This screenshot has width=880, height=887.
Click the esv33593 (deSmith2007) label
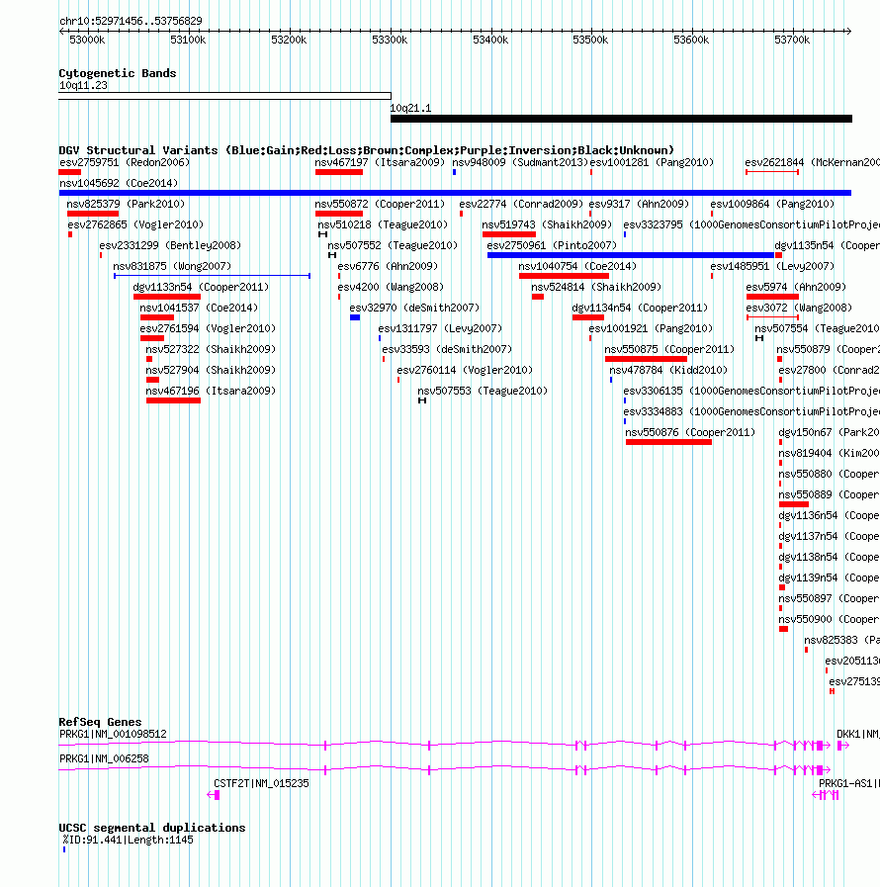(447, 349)
